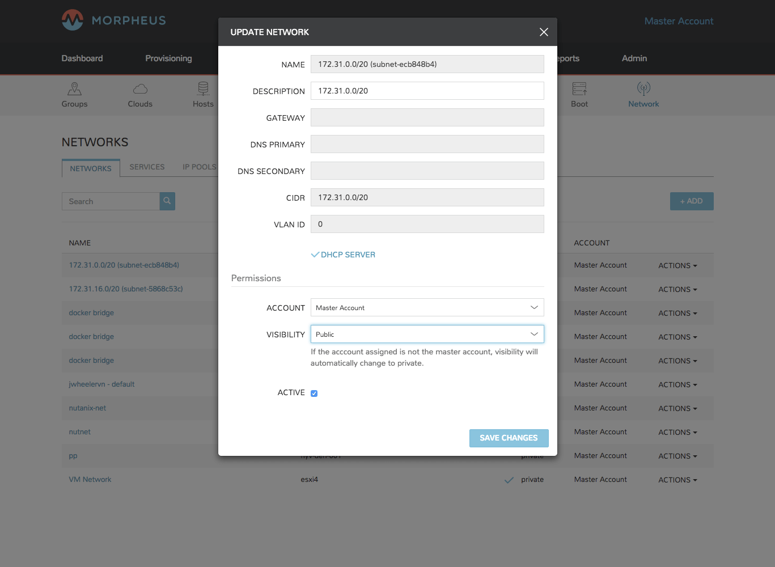Viewport: 775px width, 567px height.
Task: Click the search magnifier button
Action: pos(167,201)
